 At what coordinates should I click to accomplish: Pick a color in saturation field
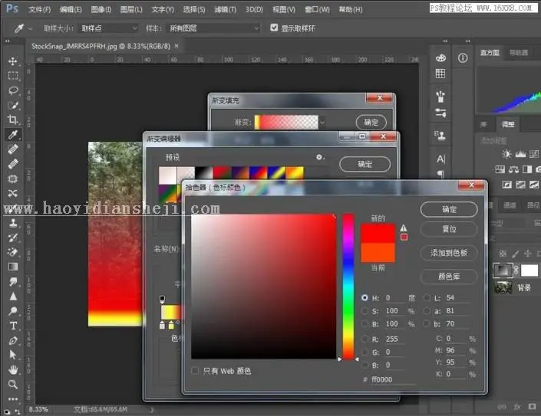(264, 287)
